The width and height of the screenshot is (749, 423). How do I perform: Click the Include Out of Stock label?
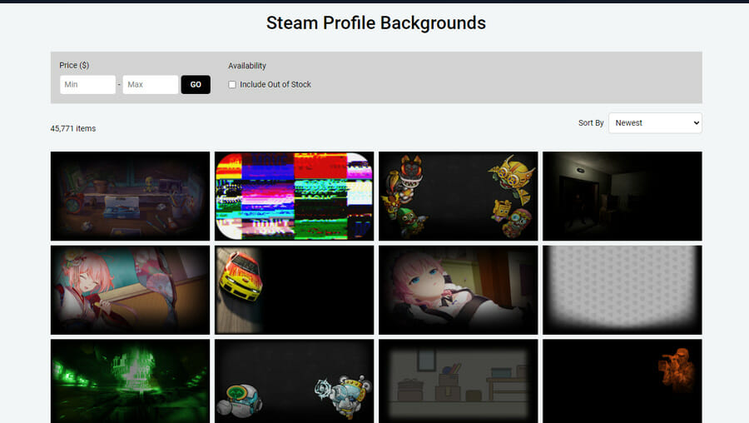point(275,85)
